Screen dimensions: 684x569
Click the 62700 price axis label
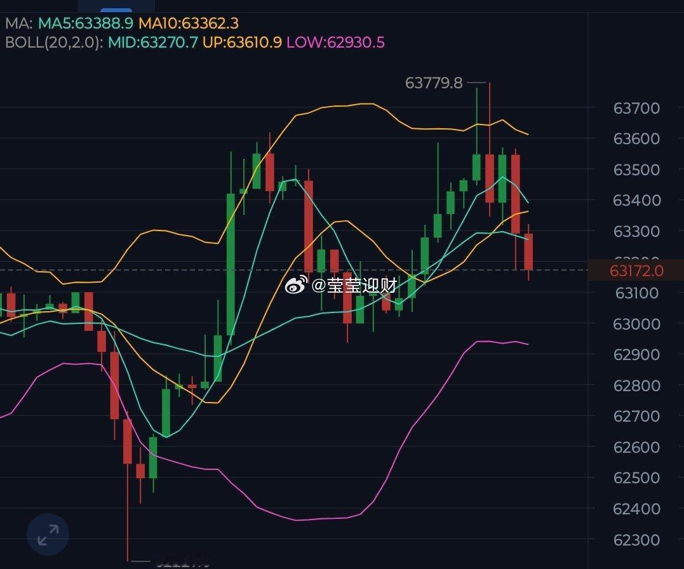coord(636,417)
